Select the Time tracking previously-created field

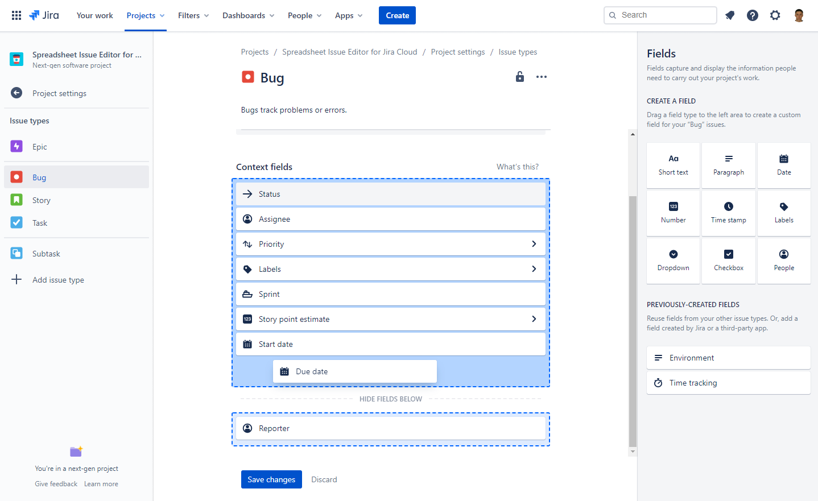(729, 383)
